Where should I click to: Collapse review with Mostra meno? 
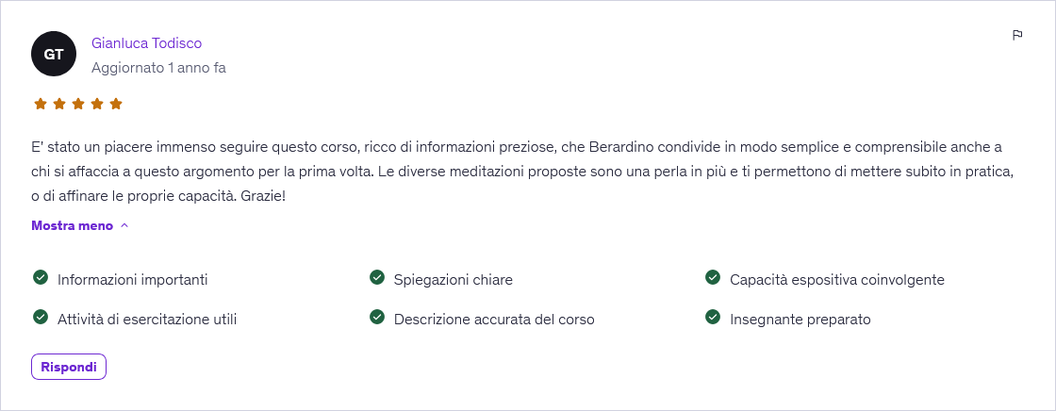pyautogui.click(x=73, y=225)
